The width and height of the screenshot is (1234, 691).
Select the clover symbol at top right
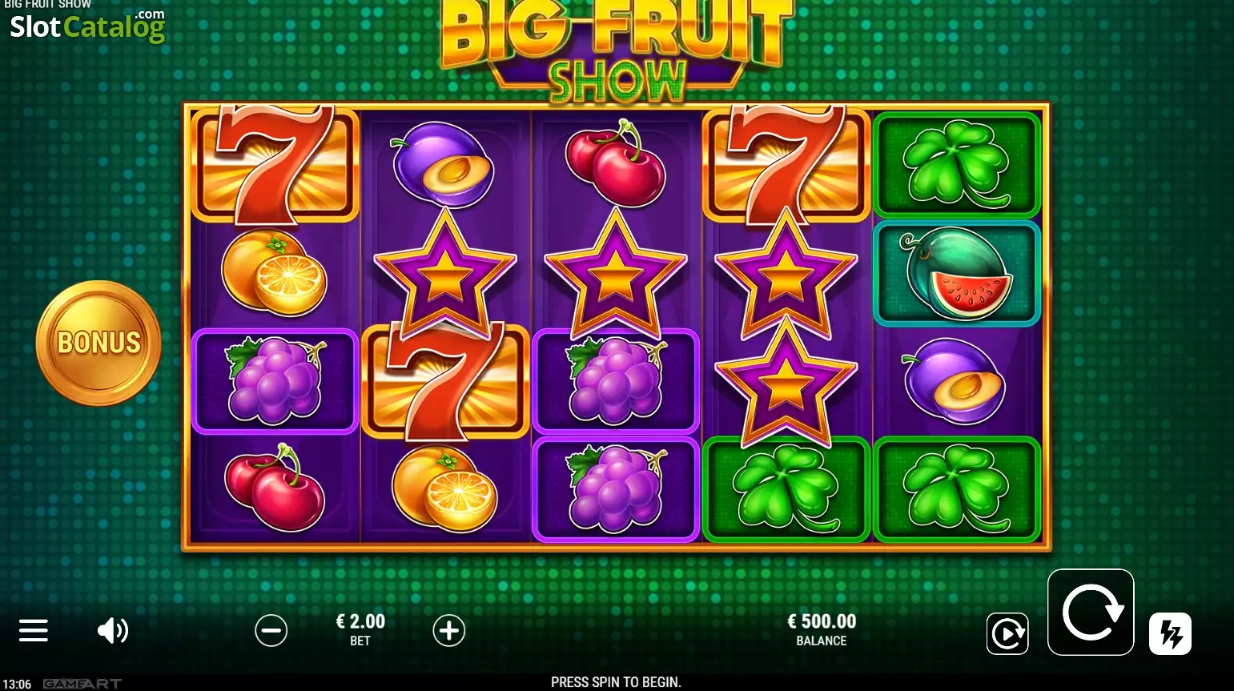pos(957,165)
